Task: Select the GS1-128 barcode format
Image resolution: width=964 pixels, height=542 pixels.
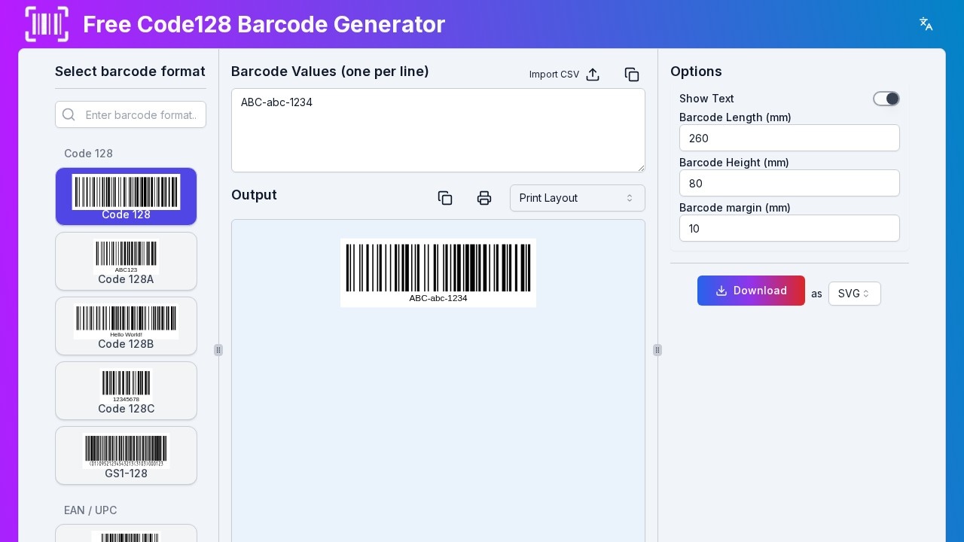Action: coord(126,455)
